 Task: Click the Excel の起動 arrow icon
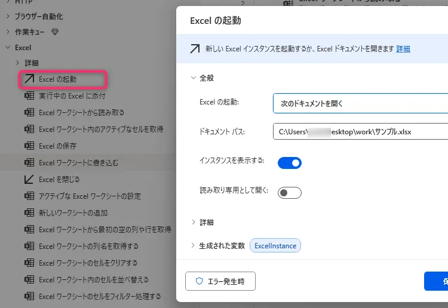click(x=29, y=79)
